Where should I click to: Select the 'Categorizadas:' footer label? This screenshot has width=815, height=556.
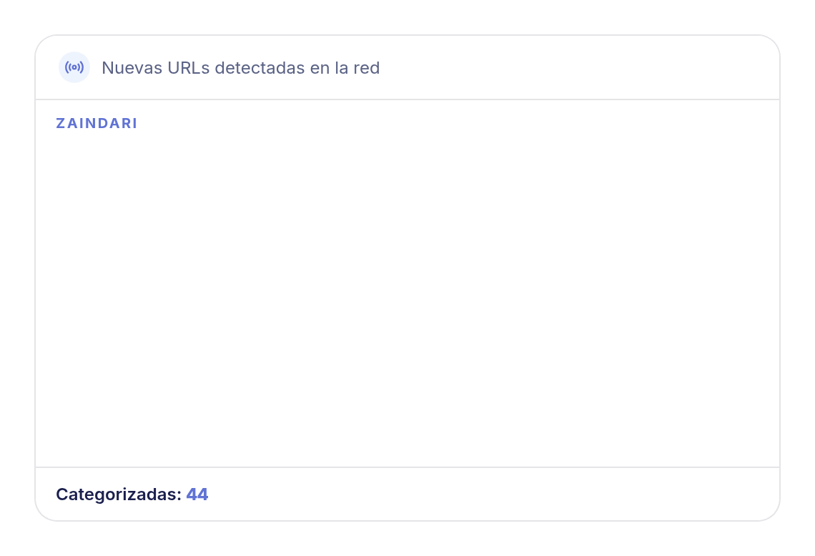point(119,494)
